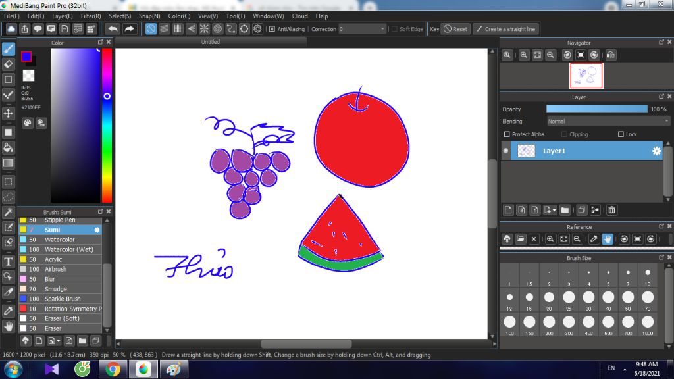Zoom in the Navigator view
Viewport: 674px width, 379px height.
(523, 55)
